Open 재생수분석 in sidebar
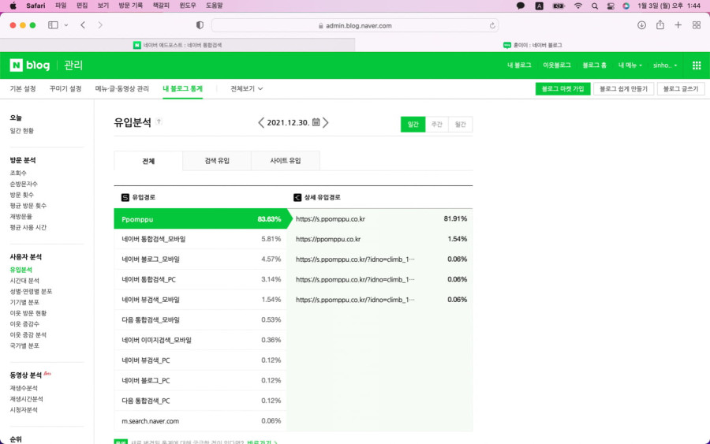The image size is (710, 444). (x=24, y=388)
